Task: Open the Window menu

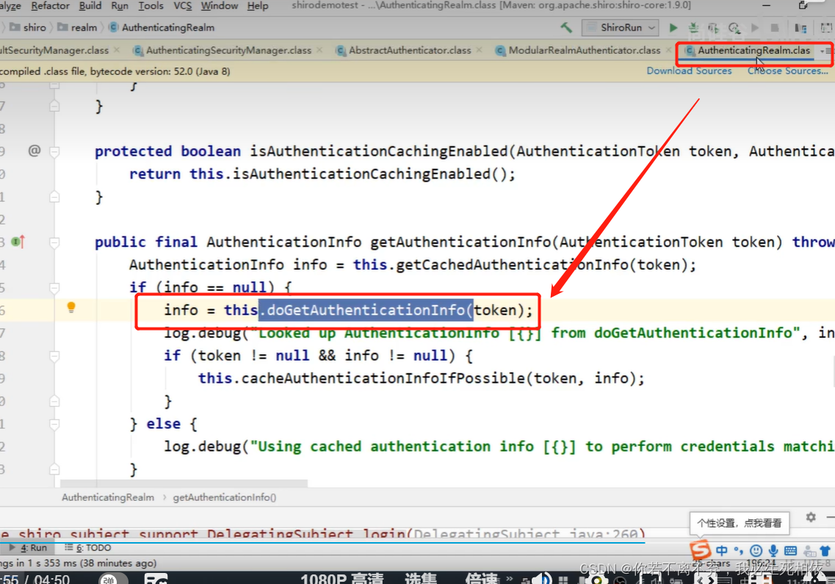Action: click(x=220, y=6)
